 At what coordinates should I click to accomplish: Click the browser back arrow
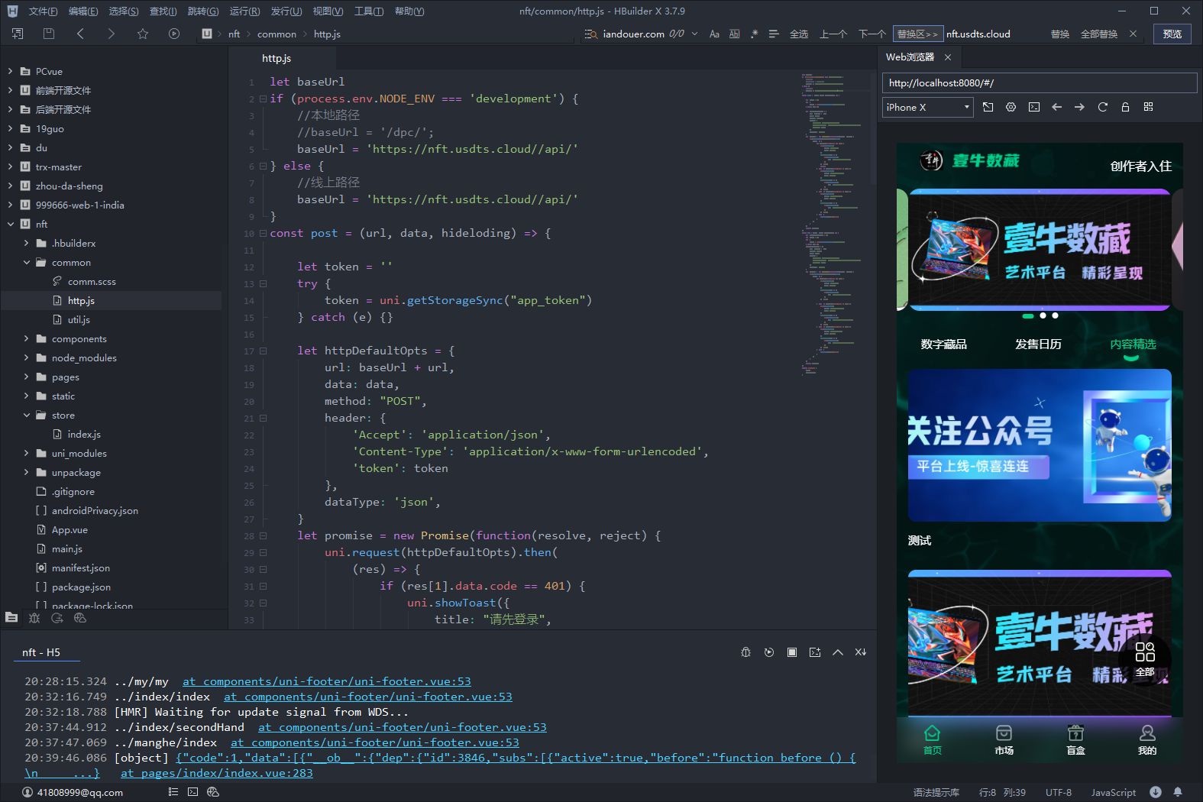pos(1056,107)
